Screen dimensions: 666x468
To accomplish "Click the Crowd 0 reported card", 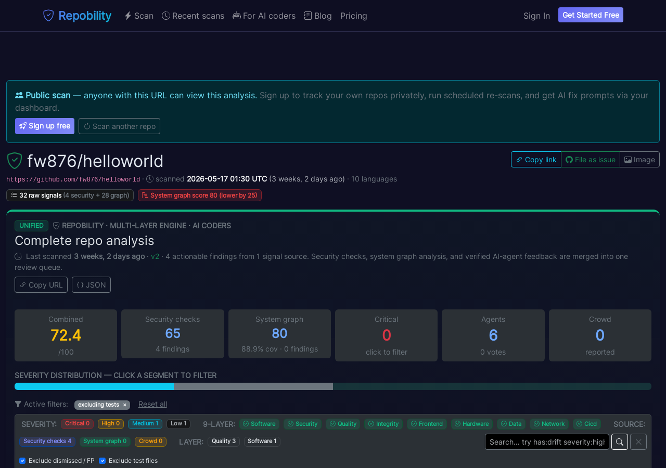I will [600, 335].
